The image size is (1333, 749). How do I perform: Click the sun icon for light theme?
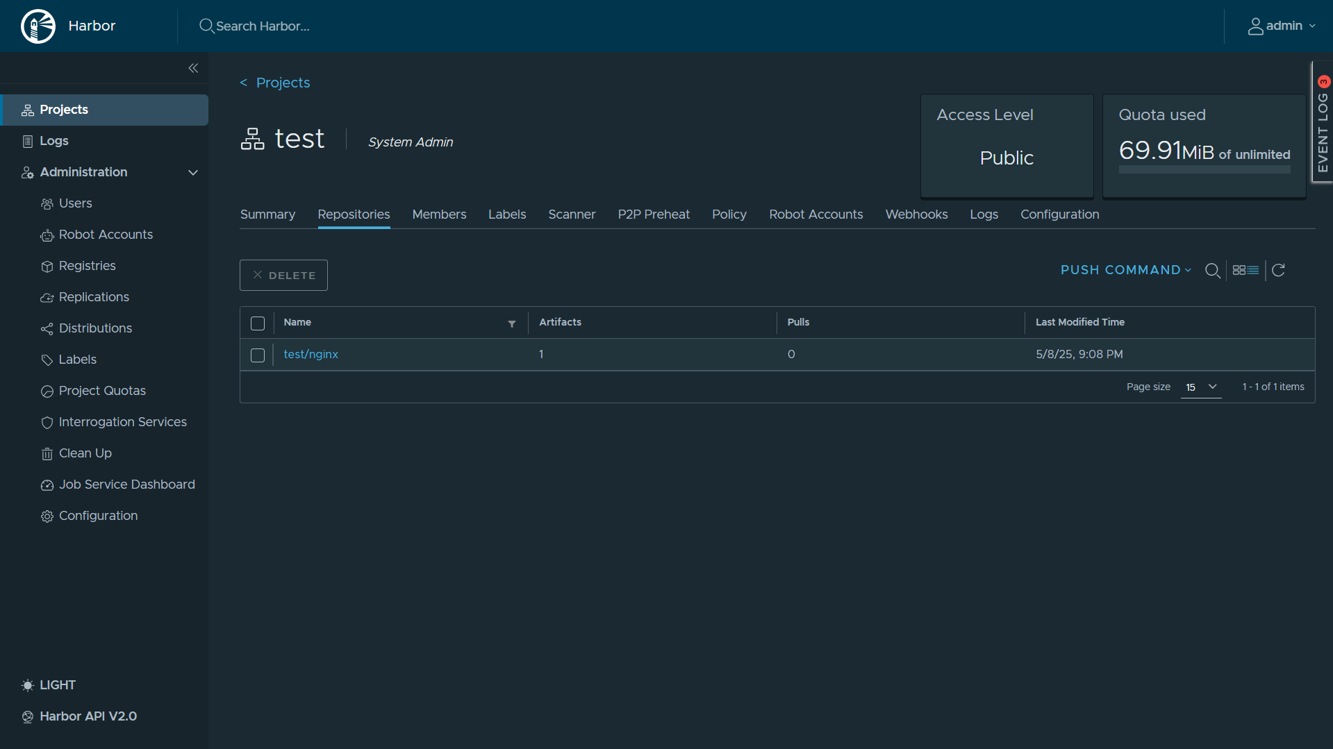coord(28,685)
